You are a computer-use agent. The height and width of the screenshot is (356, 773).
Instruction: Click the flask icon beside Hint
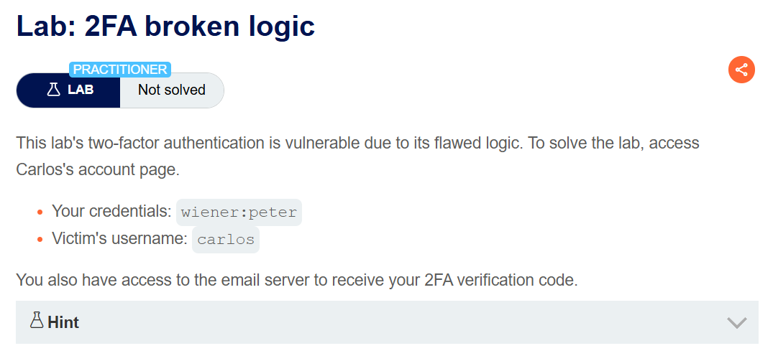tap(37, 321)
